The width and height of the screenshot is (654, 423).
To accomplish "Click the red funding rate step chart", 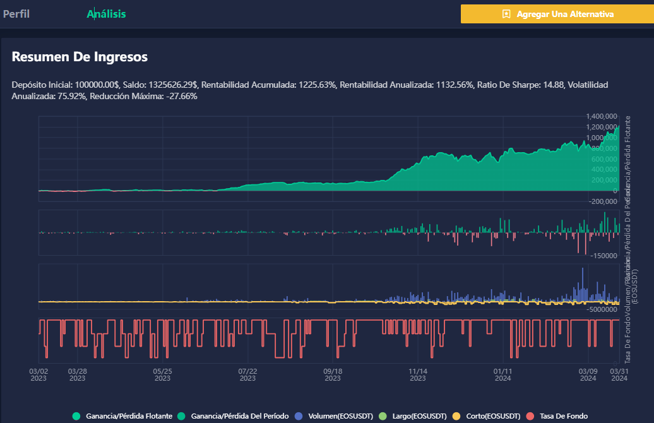I will click(x=329, y=340).
